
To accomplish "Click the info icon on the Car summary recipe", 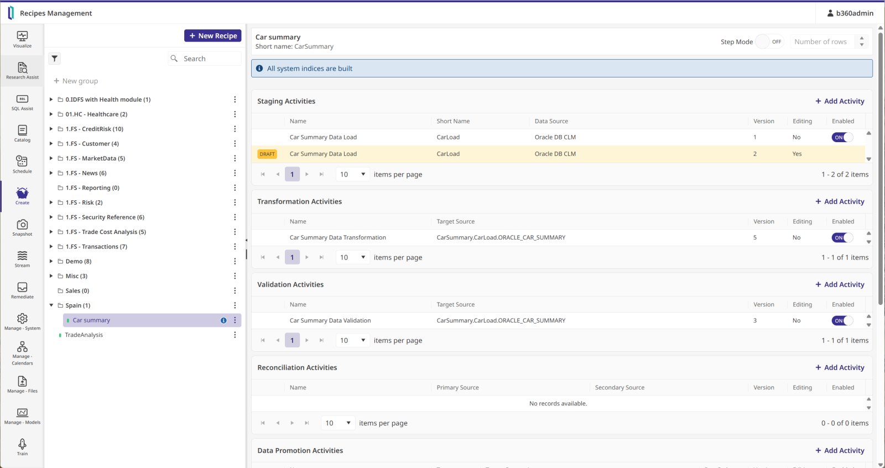I will point(223,320).
